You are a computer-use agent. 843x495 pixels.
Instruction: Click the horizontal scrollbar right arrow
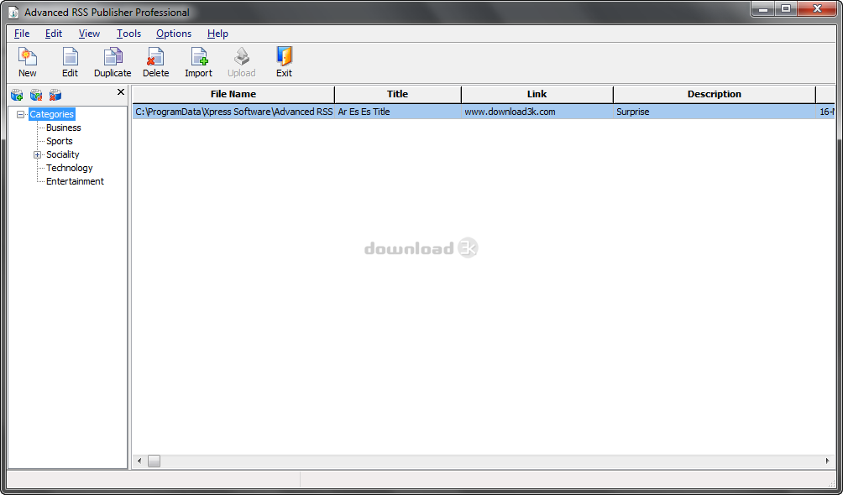click(x=827, y=461)
